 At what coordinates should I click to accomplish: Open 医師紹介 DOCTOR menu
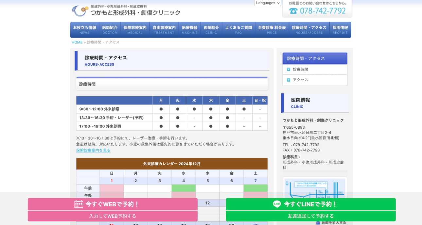click(110, 30)
